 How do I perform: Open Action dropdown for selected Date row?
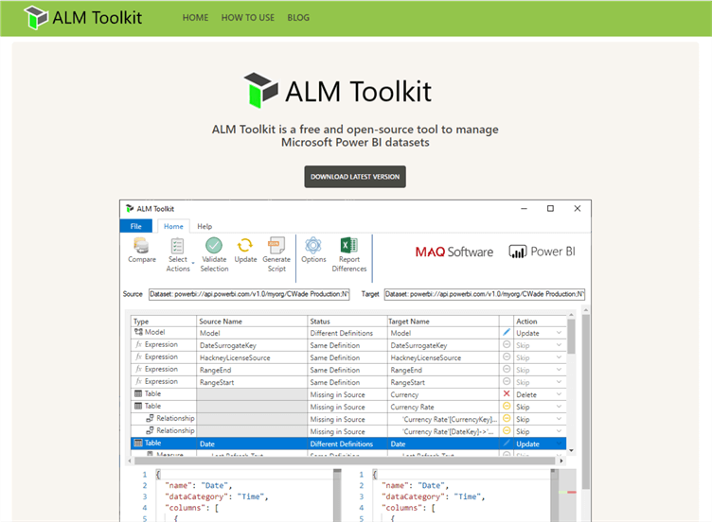click(559, 444)
